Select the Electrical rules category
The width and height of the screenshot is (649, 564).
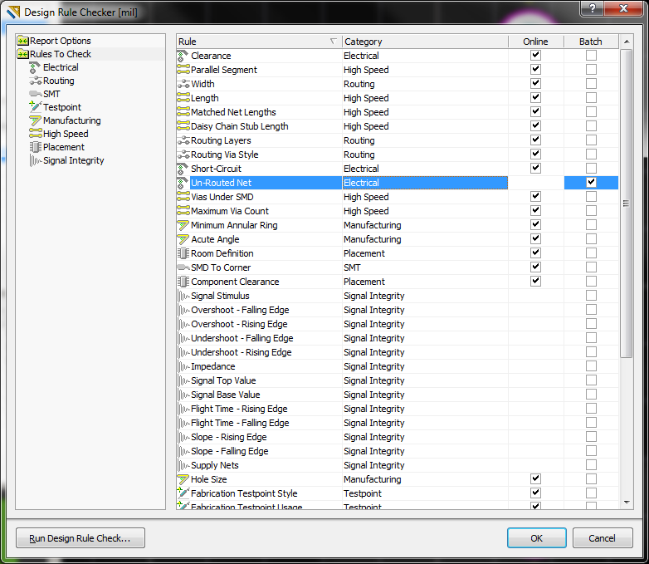click(61, 67)
